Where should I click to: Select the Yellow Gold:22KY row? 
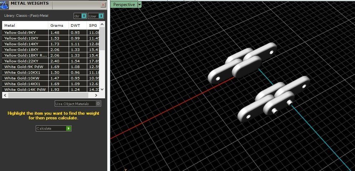point(51,61)
